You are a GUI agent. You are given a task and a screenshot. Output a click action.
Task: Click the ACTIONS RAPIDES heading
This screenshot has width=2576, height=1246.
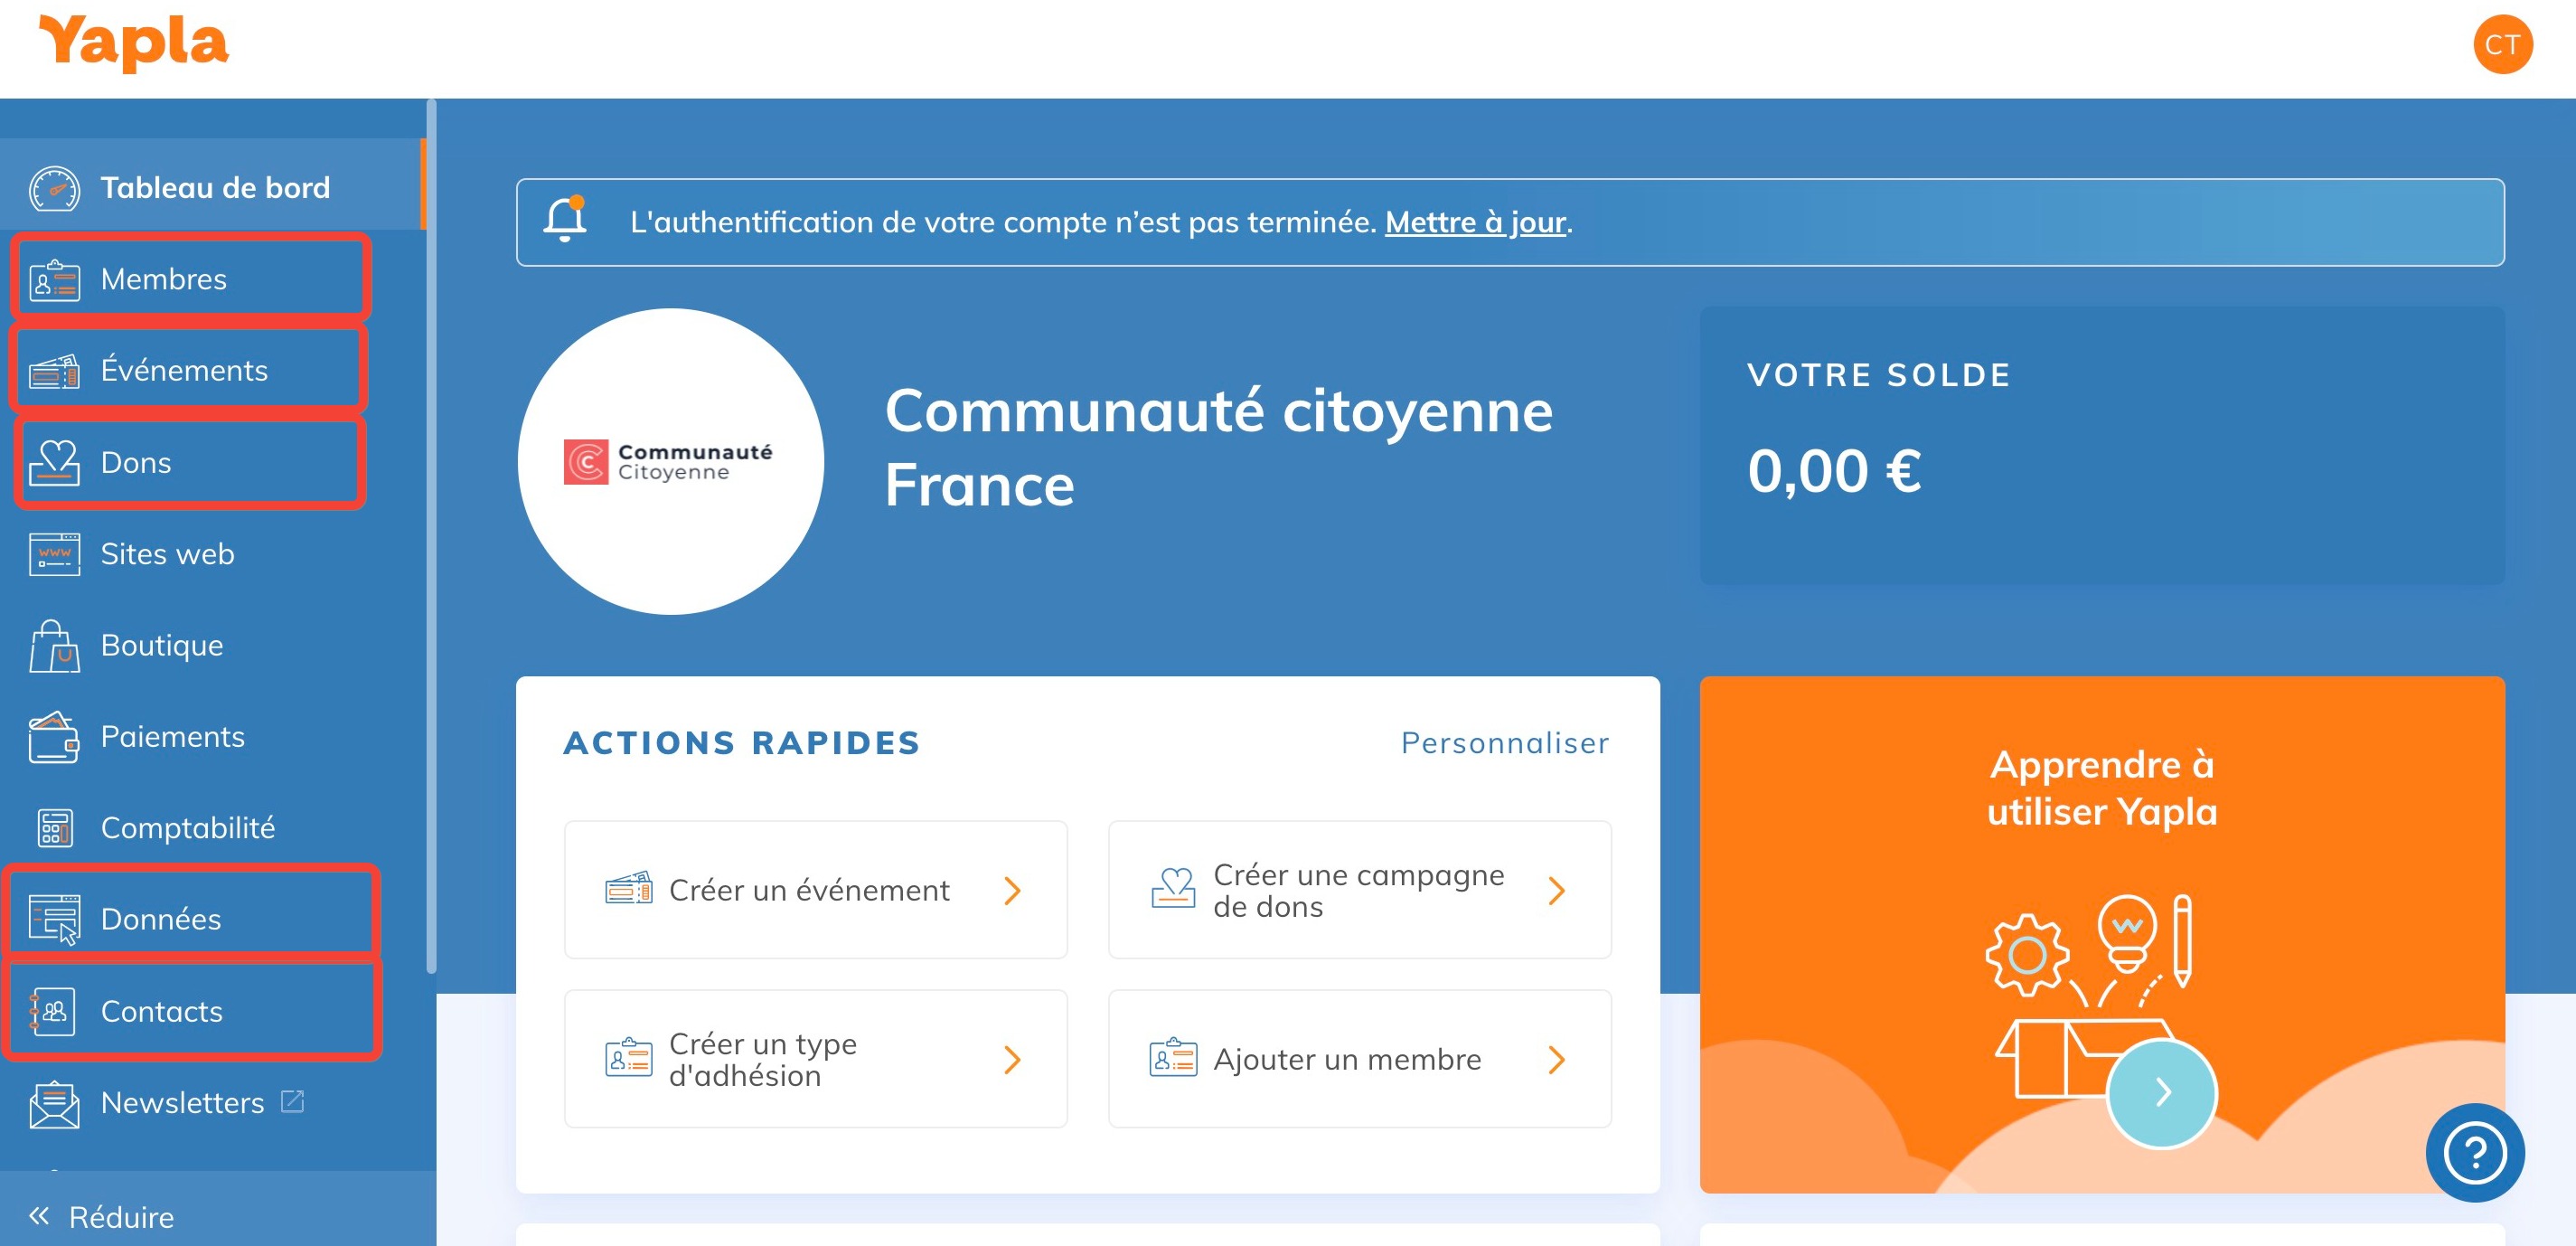[741, 743]
